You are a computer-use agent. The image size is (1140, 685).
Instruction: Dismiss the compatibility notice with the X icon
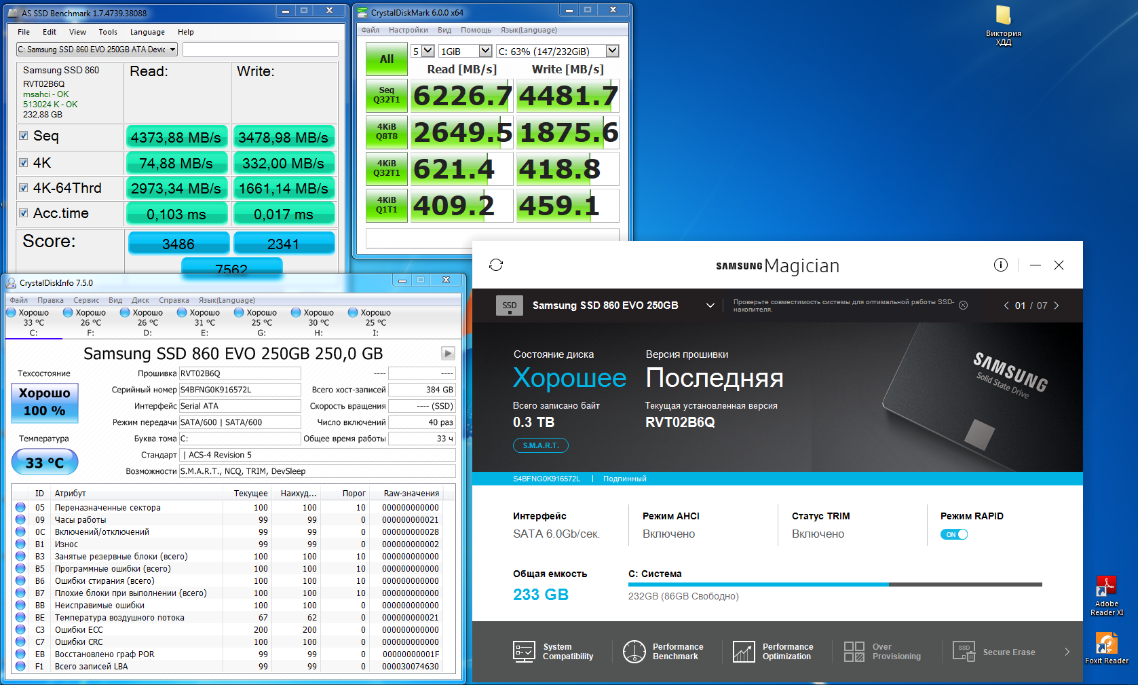point(963,306)
